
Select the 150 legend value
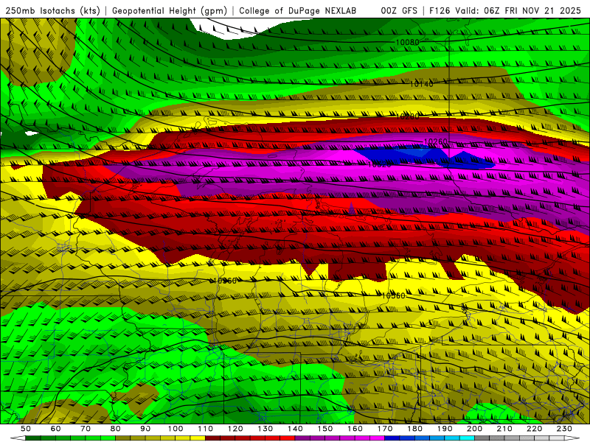pyautogui.click(x=325, y=429)
